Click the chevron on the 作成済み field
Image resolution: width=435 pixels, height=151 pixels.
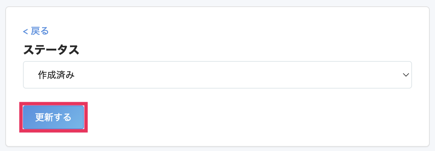[x=406, y=75]
